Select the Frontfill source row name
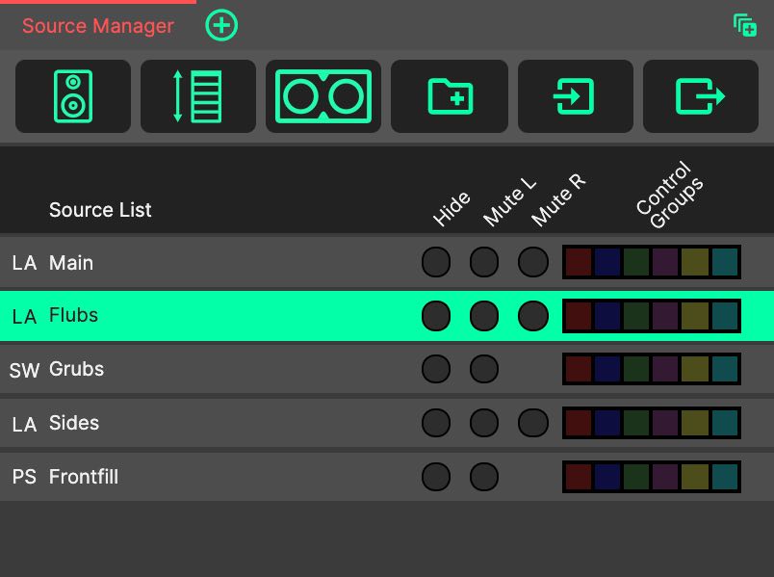The height and width of the screenshot is (577, 774). coord(84,477)
